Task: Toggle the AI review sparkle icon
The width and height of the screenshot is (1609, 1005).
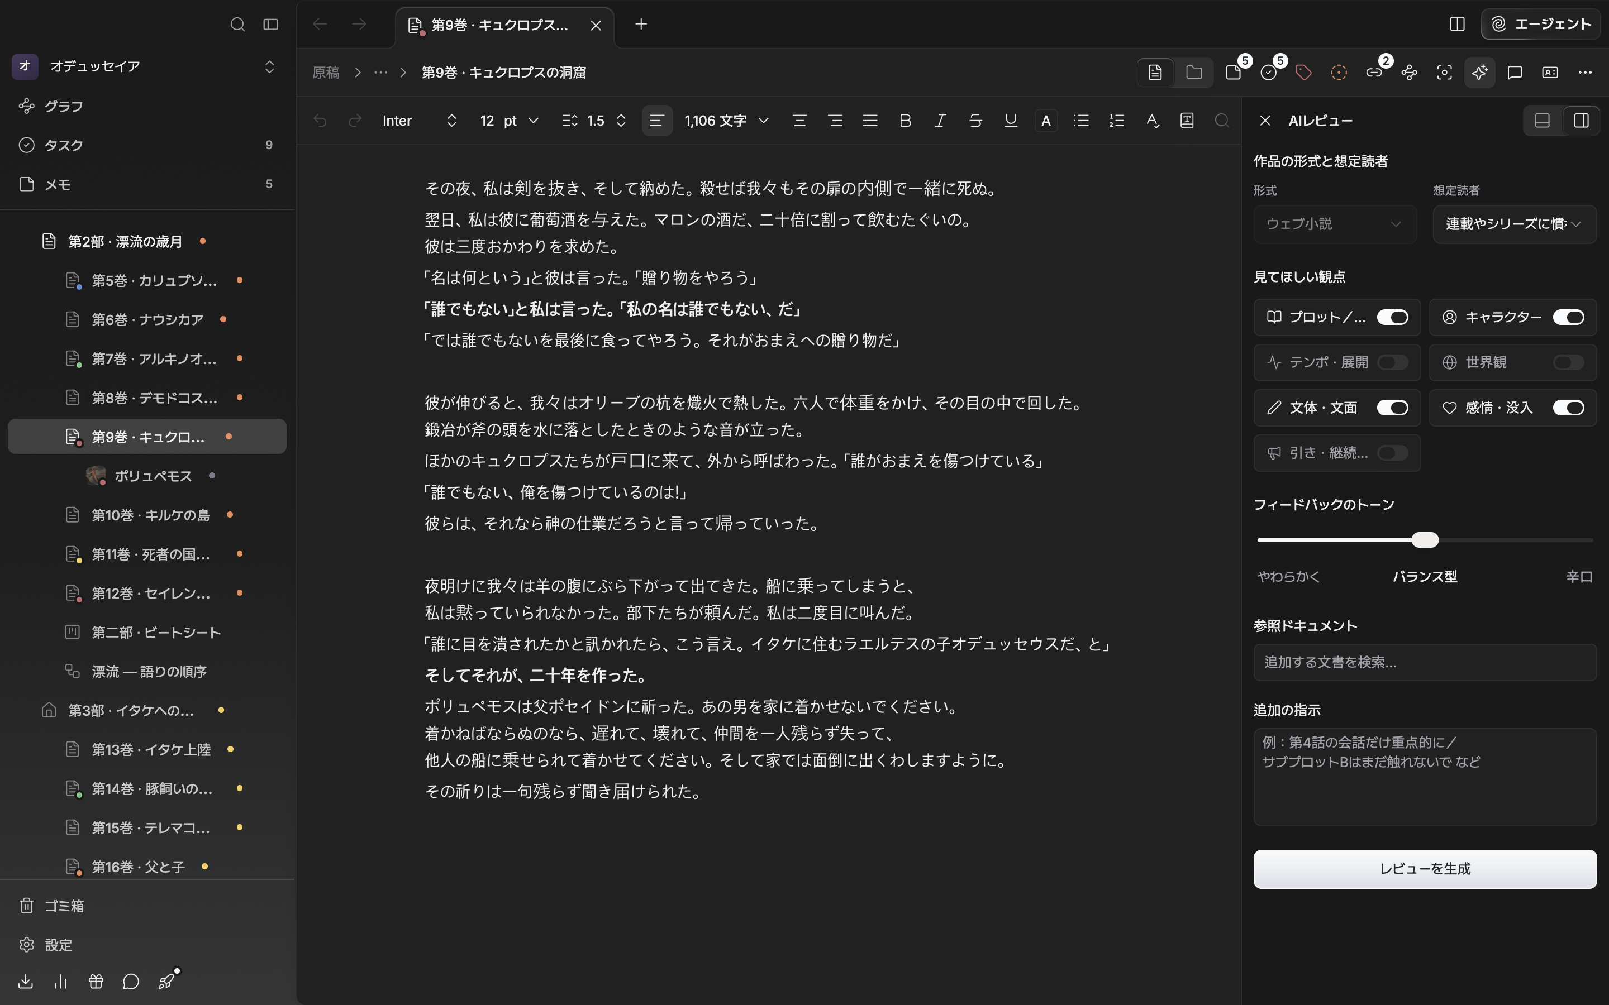Action: point(1480,73)
